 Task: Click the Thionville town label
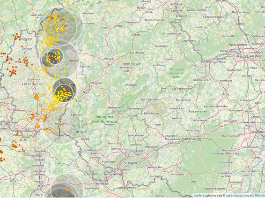pos(40,151)
